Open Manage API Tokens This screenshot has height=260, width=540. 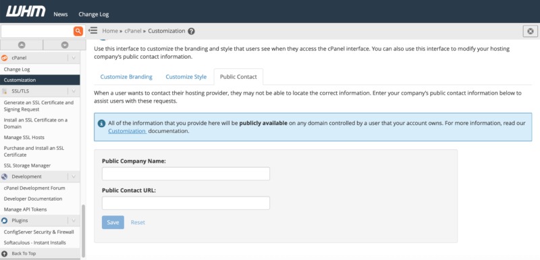[x=25, y=209]
